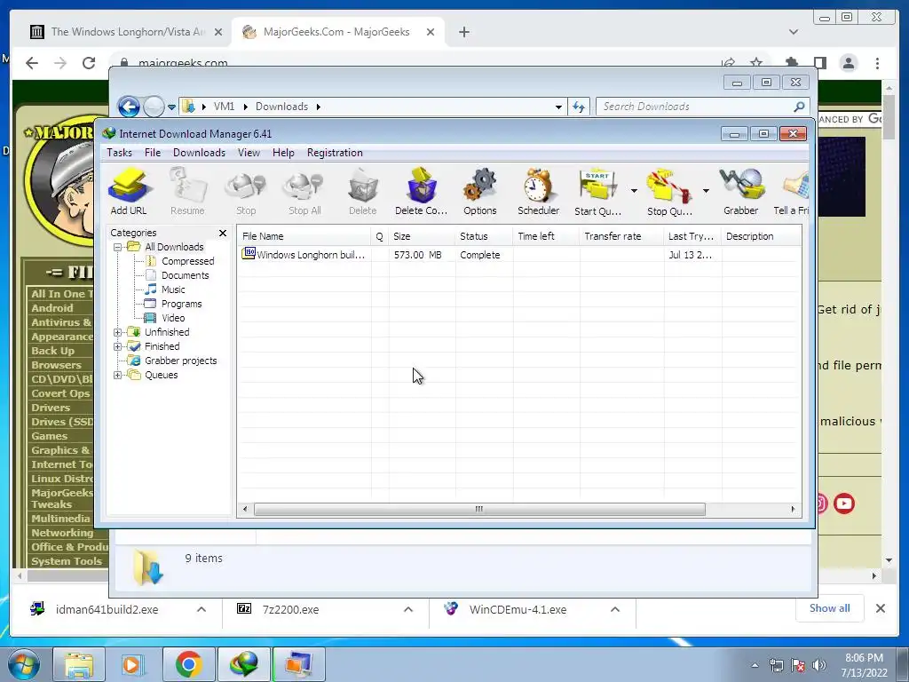Screen dimensions: 909x682
Task: Click the volume speaker tray icon
Action: coord(818,665)
